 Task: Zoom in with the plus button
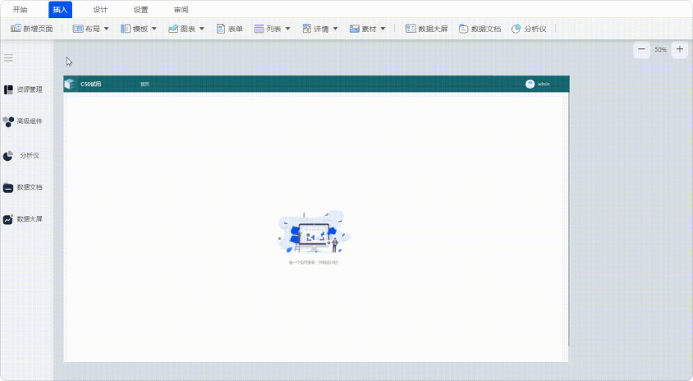(x=679, y=50)
